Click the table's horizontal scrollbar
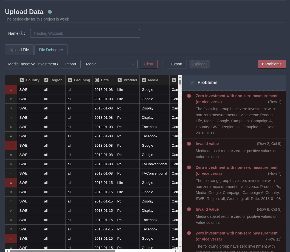This screenshot has width=290, height=252. click(x=62, y=250)
